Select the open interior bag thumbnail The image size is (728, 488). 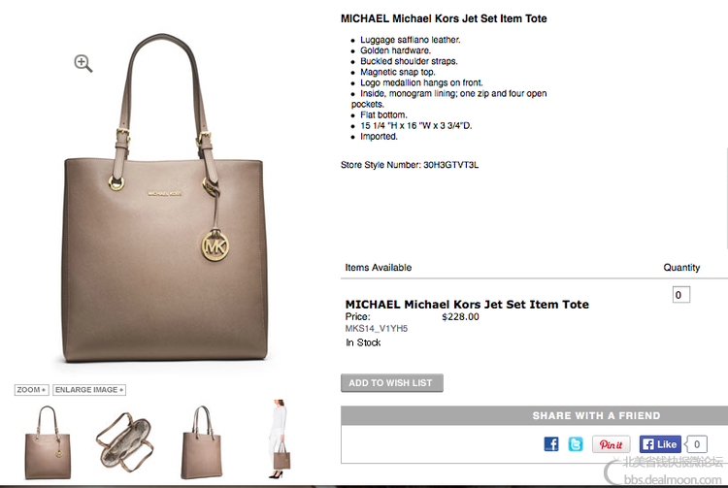point(124,441)
